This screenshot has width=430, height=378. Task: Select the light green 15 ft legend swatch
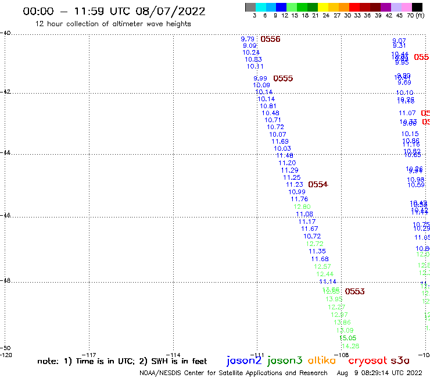pos(292,7)
